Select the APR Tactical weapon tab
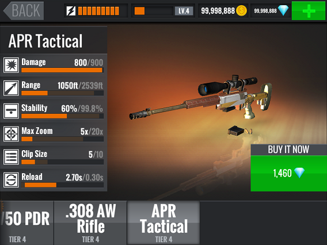327x245 pixels. pos(163,223)
